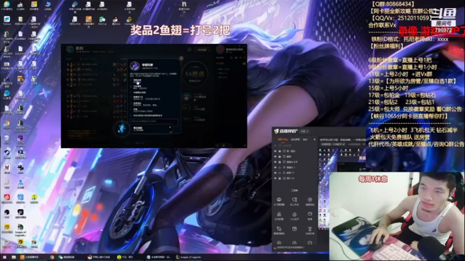Add a new scene with plus button
Image resolution: width=465 pixels, height=261 pixels.
point(314,139)
